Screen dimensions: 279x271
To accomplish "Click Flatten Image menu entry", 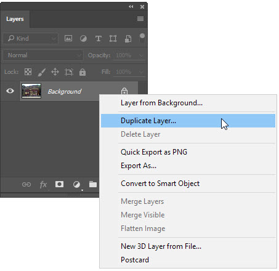I will pyautogui.click(x=188, y=229).
